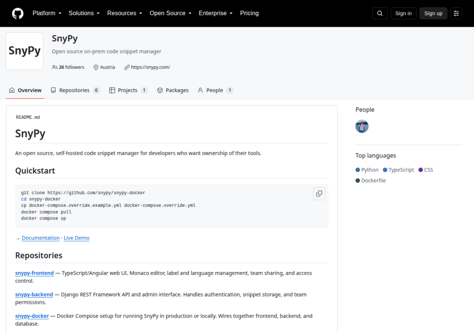This screenshot has height=333, width=474.
Task: View the 26 followers list
Action: pos(72,67)
